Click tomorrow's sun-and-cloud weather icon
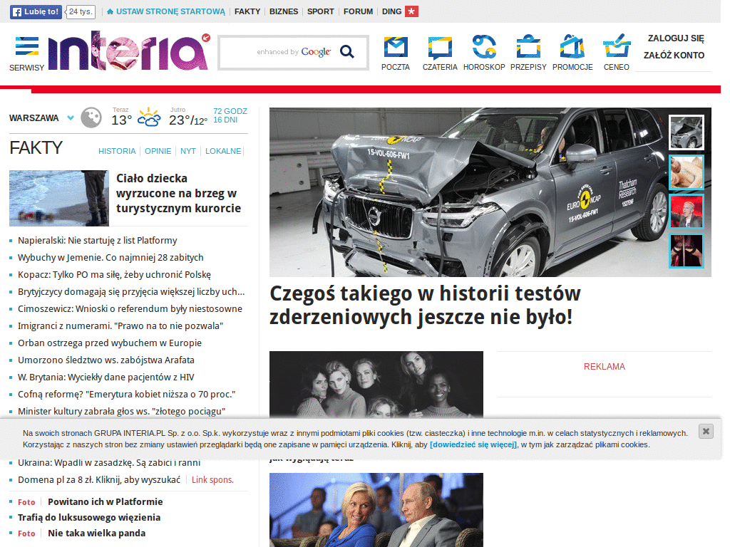730x547 pixels. coord(149,118)
